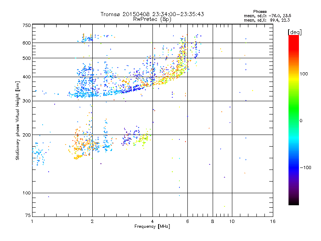The image size is (321, 241).
Task: Click the "8" frequency axis tick label
Action: tap(213, 221)
